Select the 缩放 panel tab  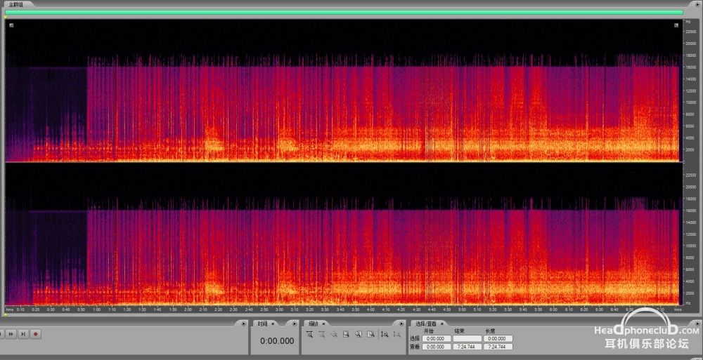pos(313,324)
